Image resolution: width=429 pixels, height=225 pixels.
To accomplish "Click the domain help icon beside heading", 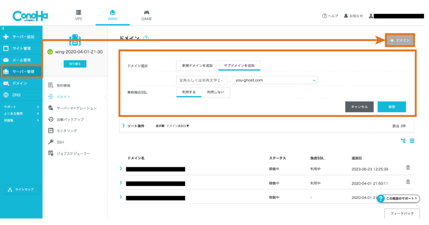I will 146,38.
